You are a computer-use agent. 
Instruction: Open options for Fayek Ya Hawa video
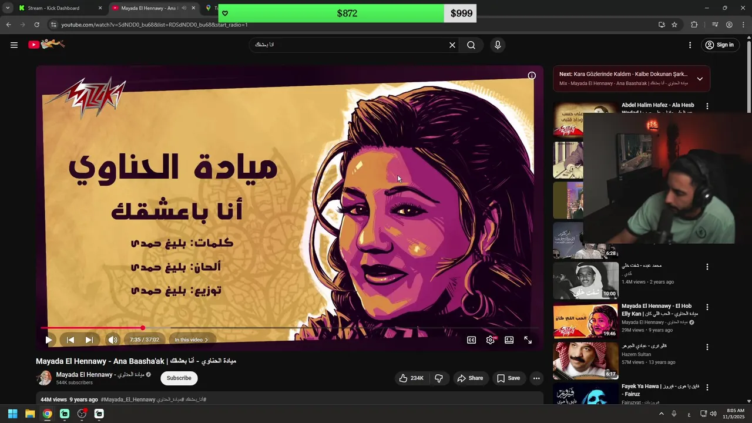pos(707,388)
